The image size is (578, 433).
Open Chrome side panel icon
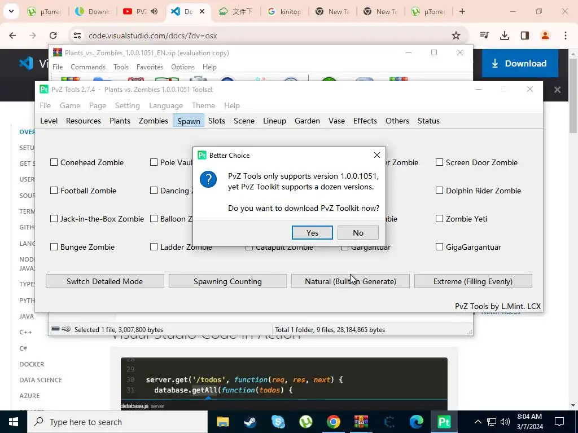click(x=525, y=36)
